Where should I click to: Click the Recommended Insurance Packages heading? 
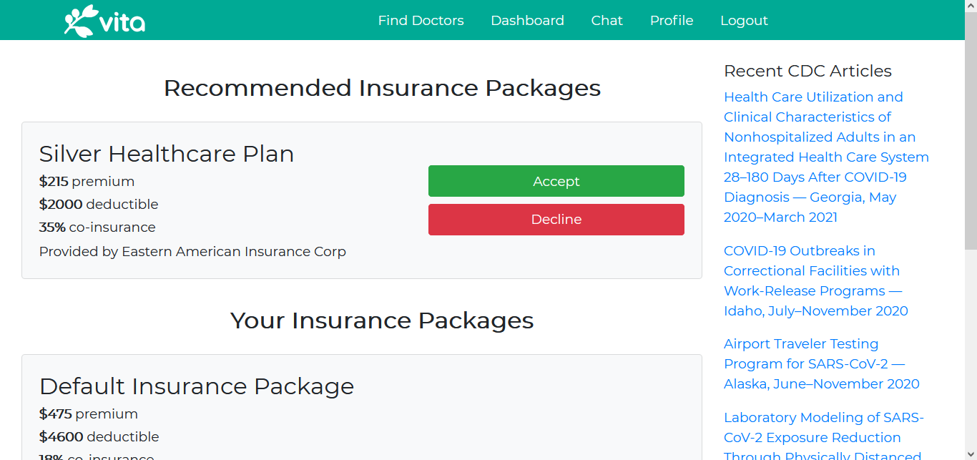(x=382, y=88)
